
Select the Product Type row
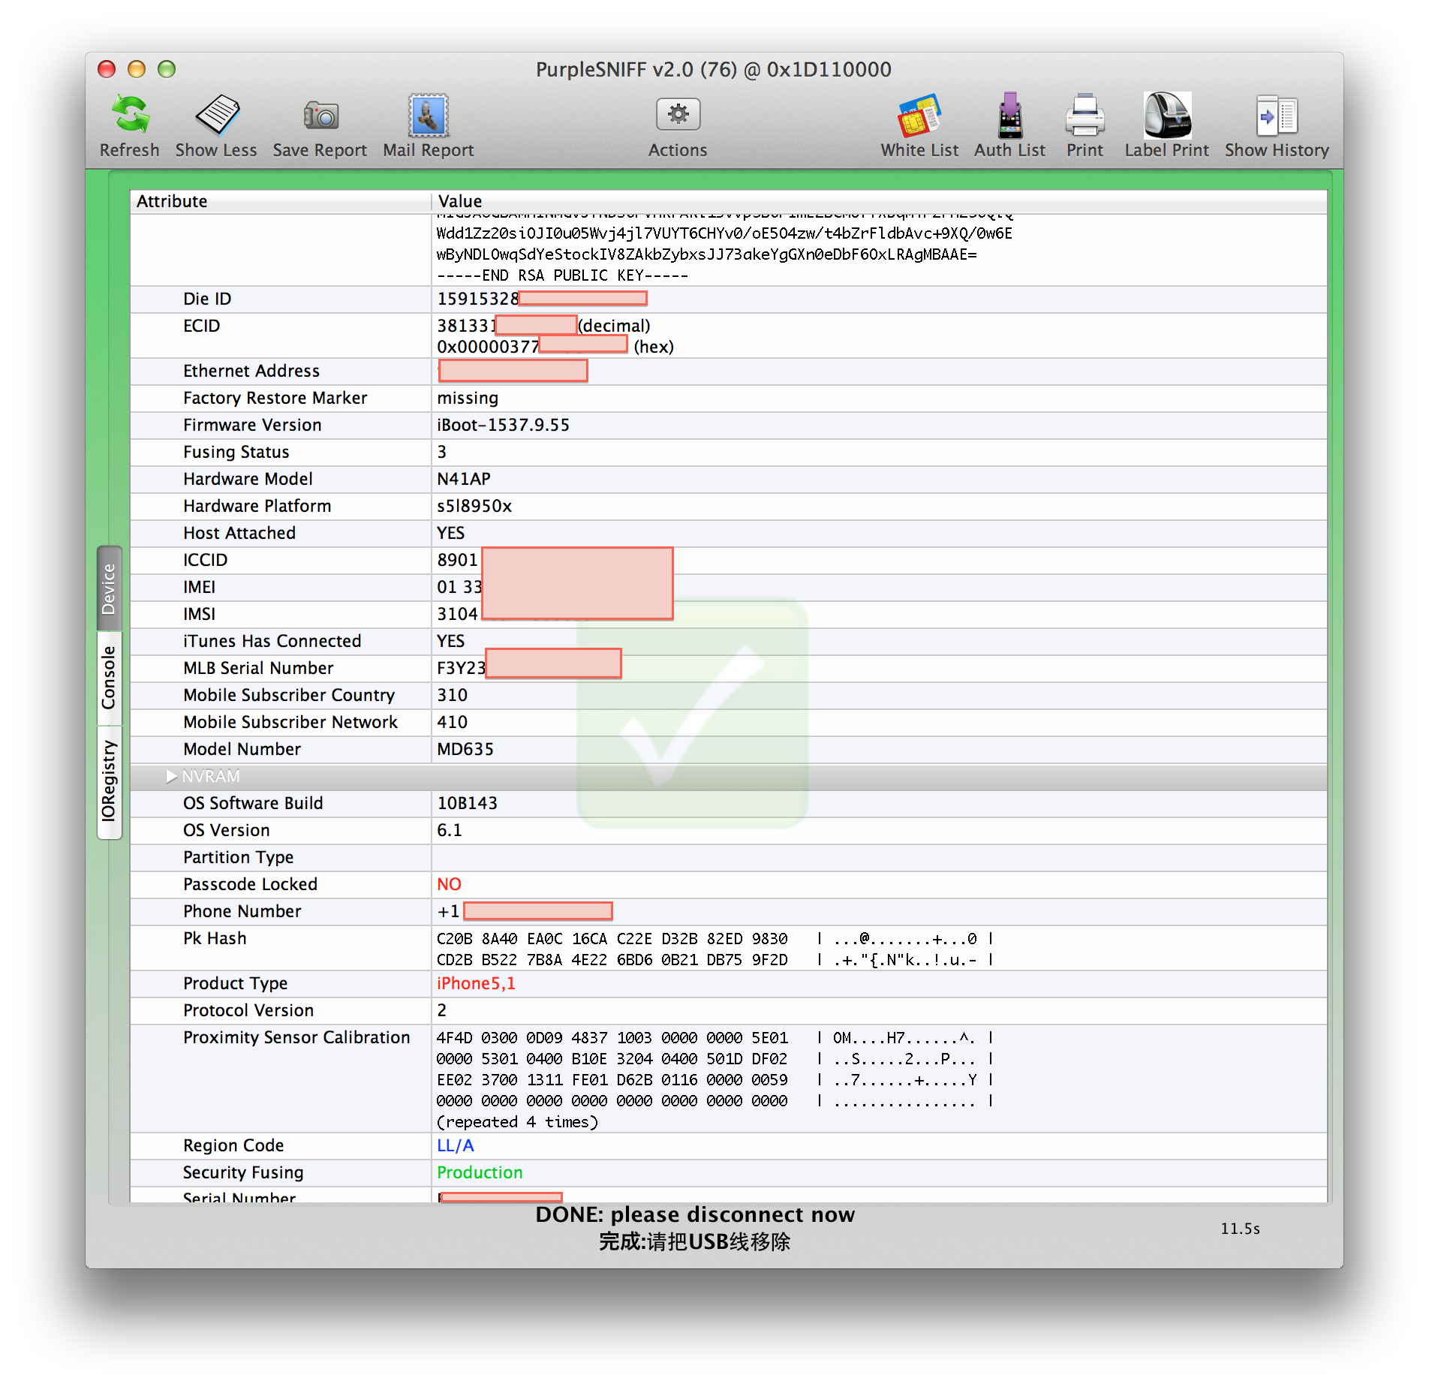(x=728, y=983)
